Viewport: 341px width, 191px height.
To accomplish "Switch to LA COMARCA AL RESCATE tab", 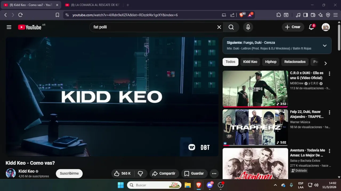I will 93,5.
